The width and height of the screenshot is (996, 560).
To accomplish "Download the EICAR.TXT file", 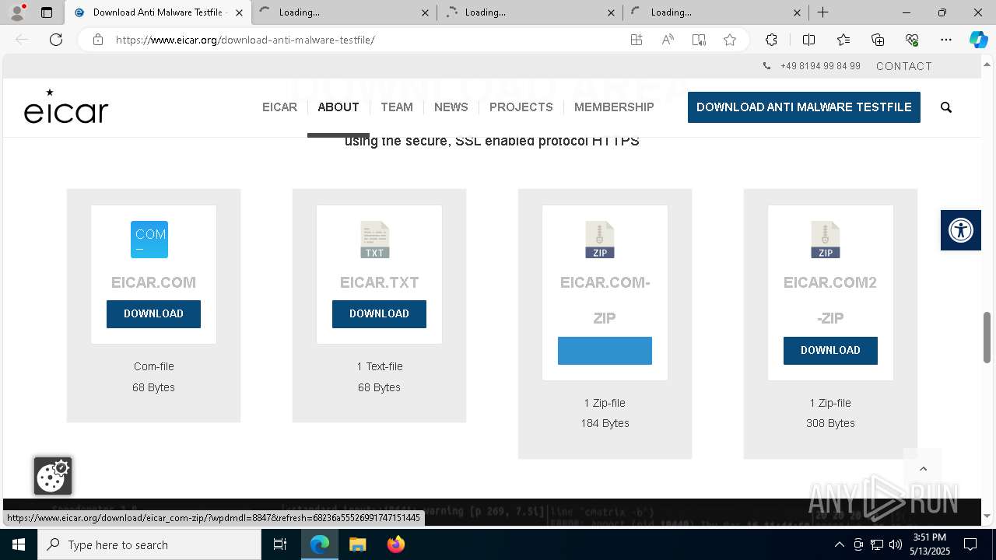I will 379,313.
